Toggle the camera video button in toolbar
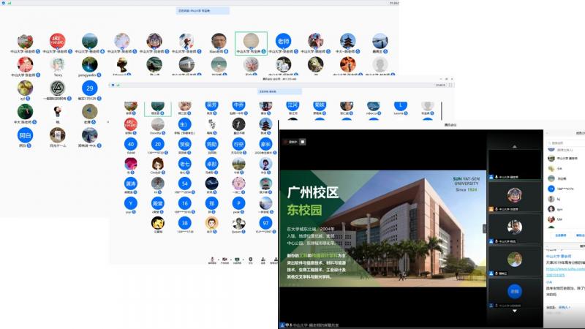 224,259
